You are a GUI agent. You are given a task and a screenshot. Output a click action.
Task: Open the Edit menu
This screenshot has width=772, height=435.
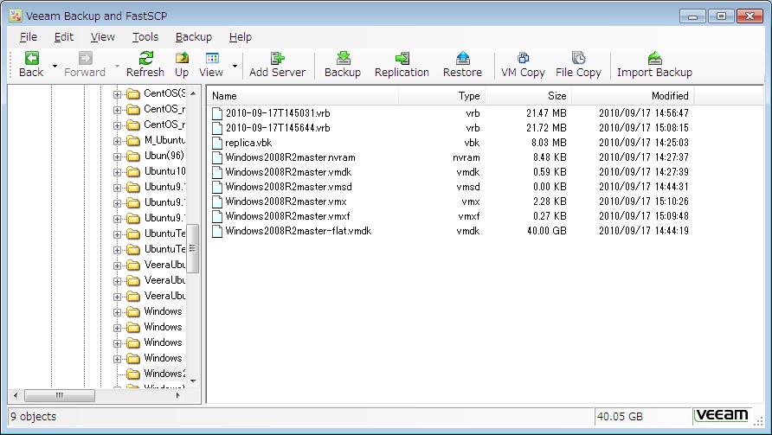[x=64, y=37]
